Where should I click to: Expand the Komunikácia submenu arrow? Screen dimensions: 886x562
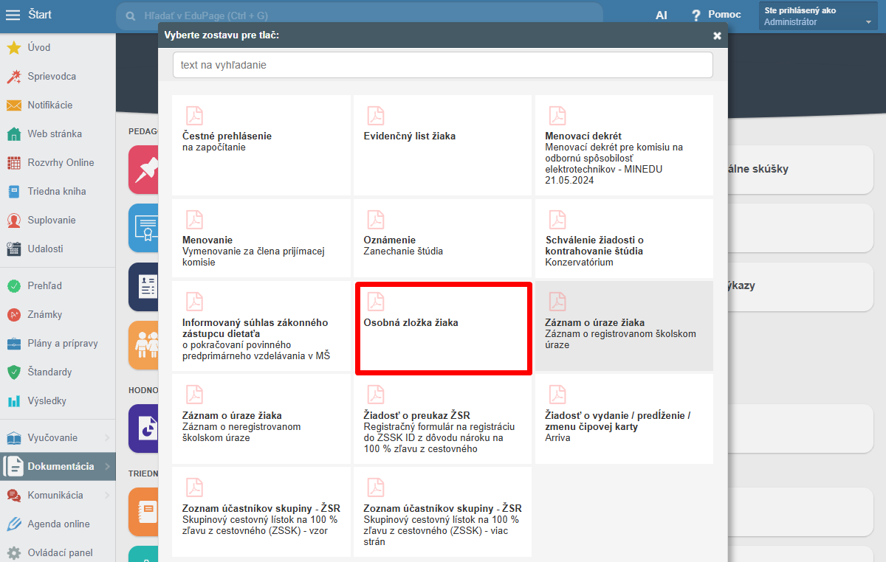[107, 495]
